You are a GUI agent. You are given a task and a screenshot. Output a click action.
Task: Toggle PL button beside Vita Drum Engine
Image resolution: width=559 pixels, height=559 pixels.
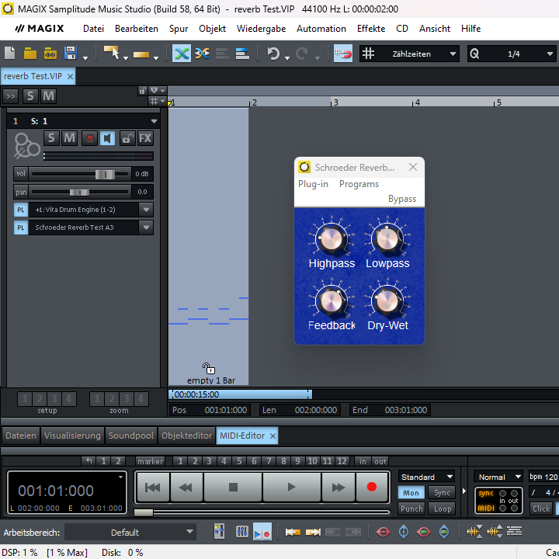tap(21, 210)
